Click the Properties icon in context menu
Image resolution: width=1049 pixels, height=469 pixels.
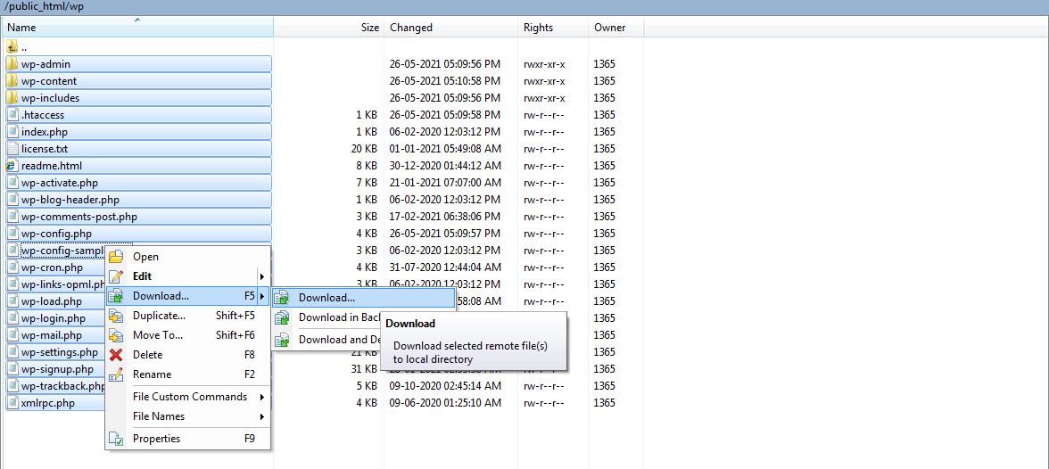(116, 439)
